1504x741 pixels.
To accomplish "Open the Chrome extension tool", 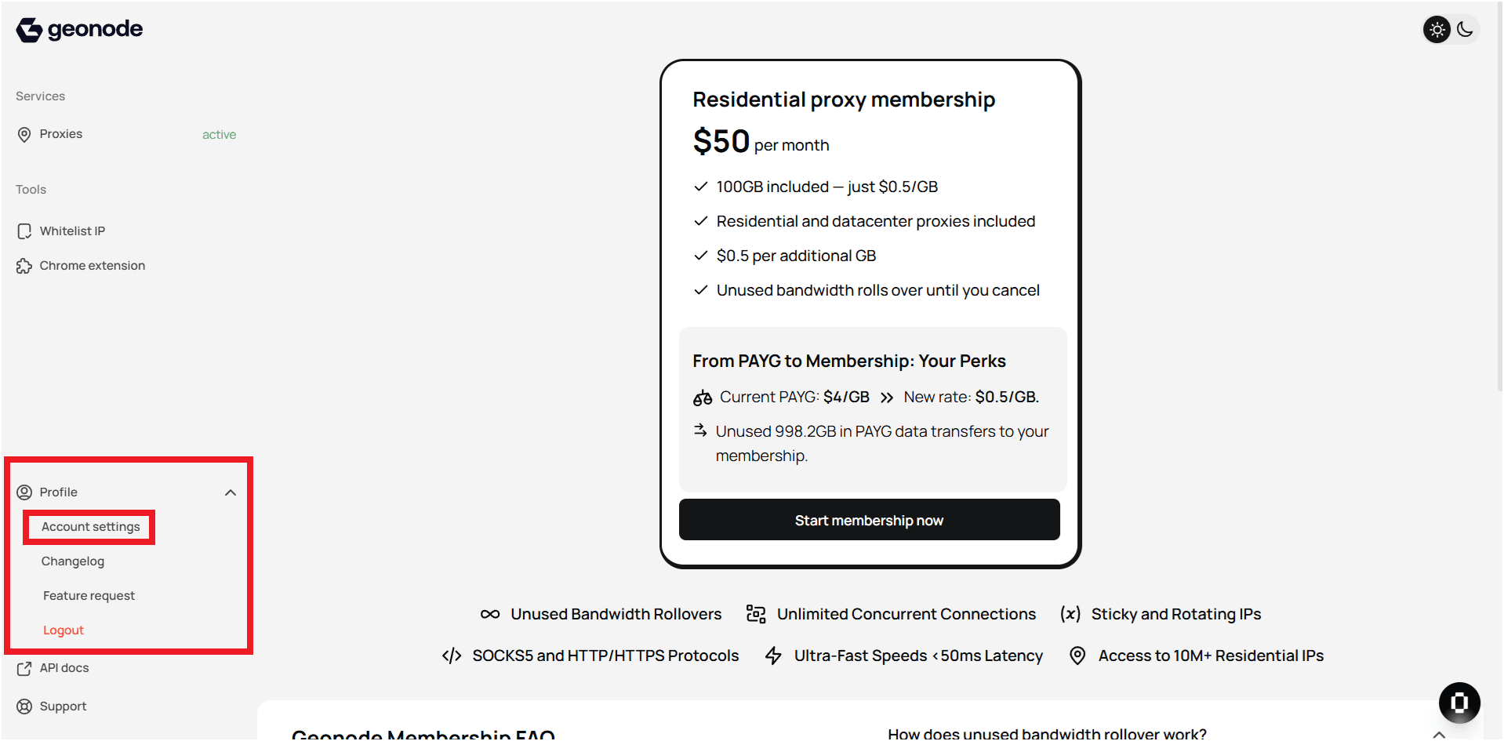I will (x=93, y=266).
